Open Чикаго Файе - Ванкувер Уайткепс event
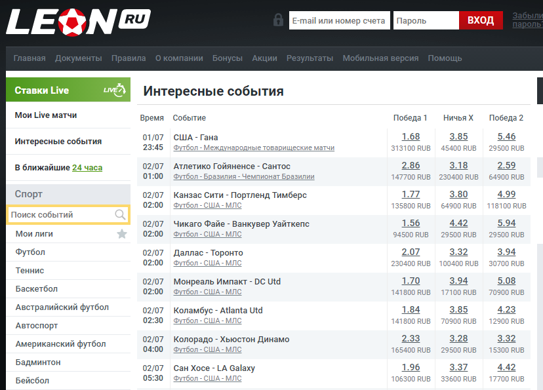 click(241, 224)
